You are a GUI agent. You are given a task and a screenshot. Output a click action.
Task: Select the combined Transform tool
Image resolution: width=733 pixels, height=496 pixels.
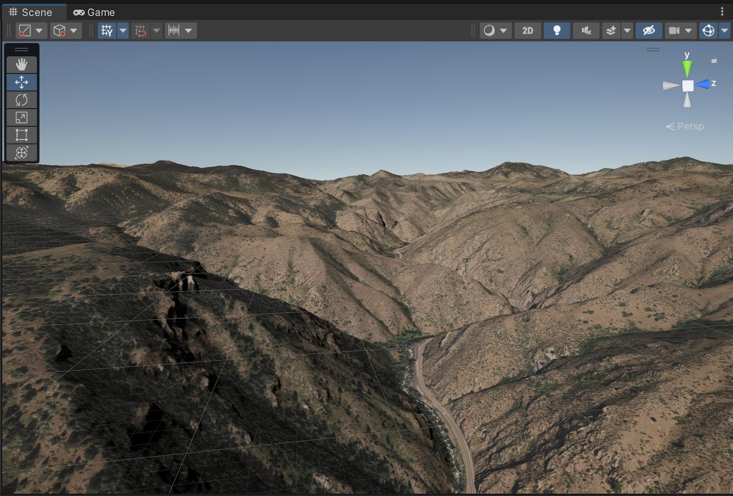pos(22,153)
